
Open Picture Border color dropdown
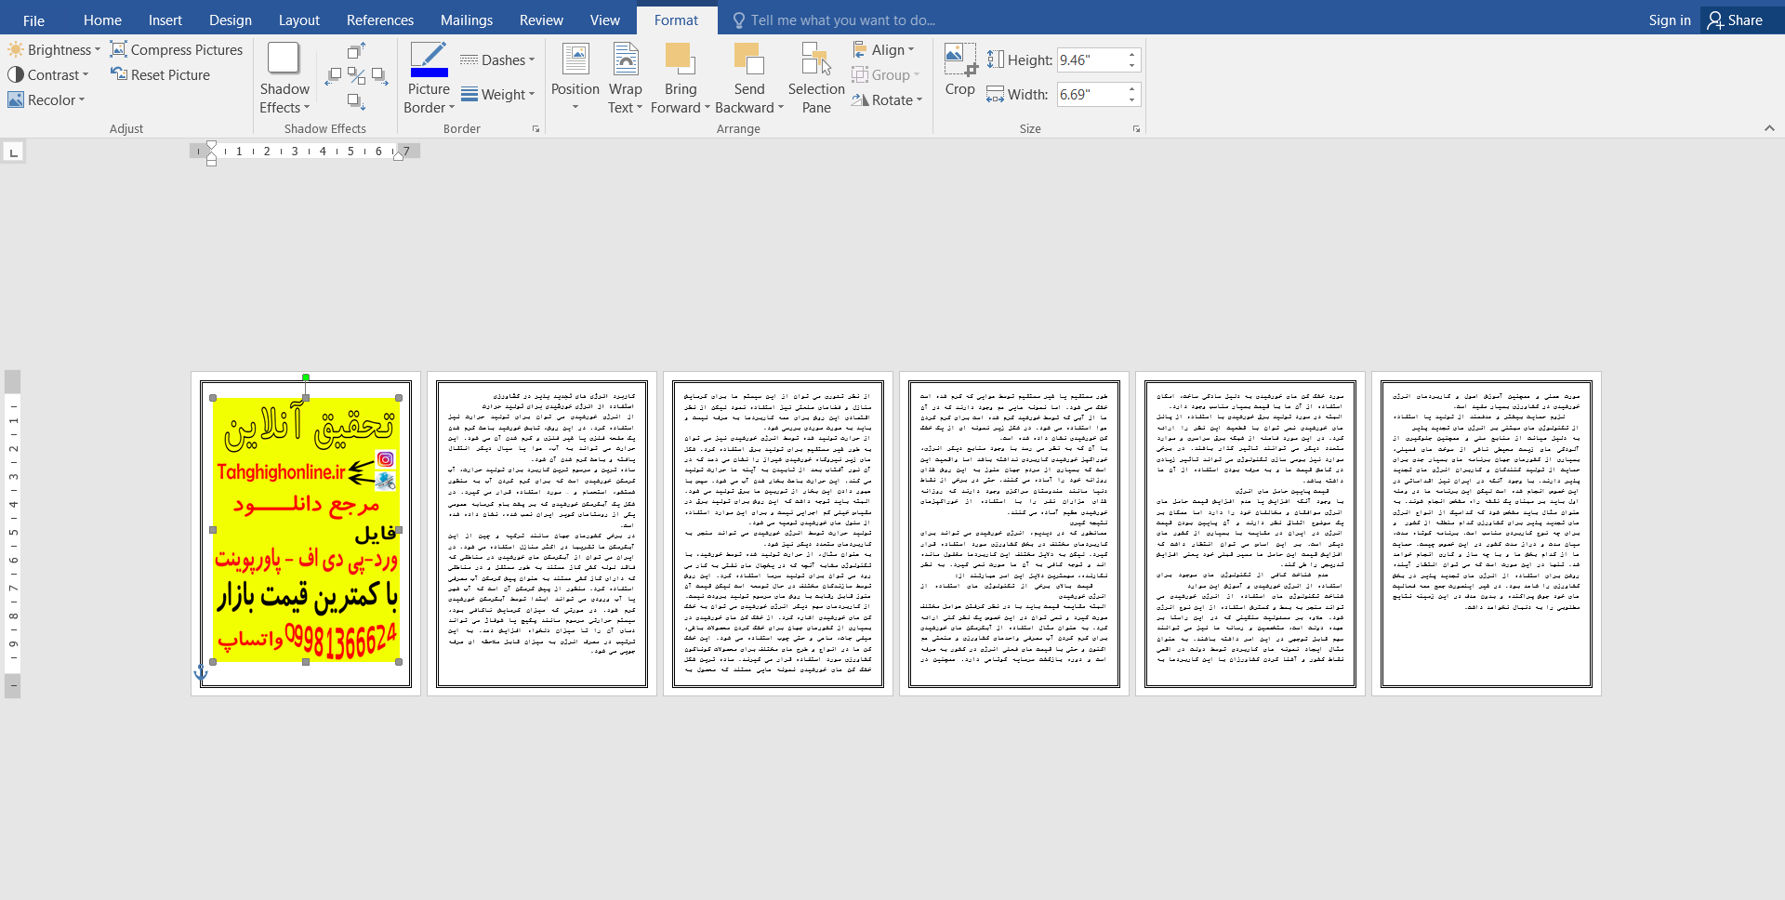(x=429, y=99)
